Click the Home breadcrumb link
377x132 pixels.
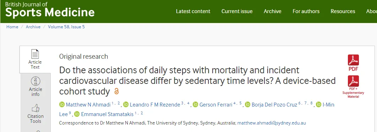click(x=12, y=27)
